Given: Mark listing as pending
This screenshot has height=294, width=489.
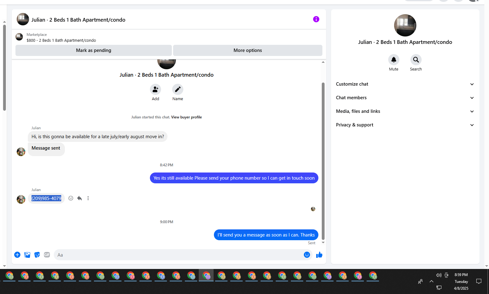Looking at the screenshot, I should [94, 50].
